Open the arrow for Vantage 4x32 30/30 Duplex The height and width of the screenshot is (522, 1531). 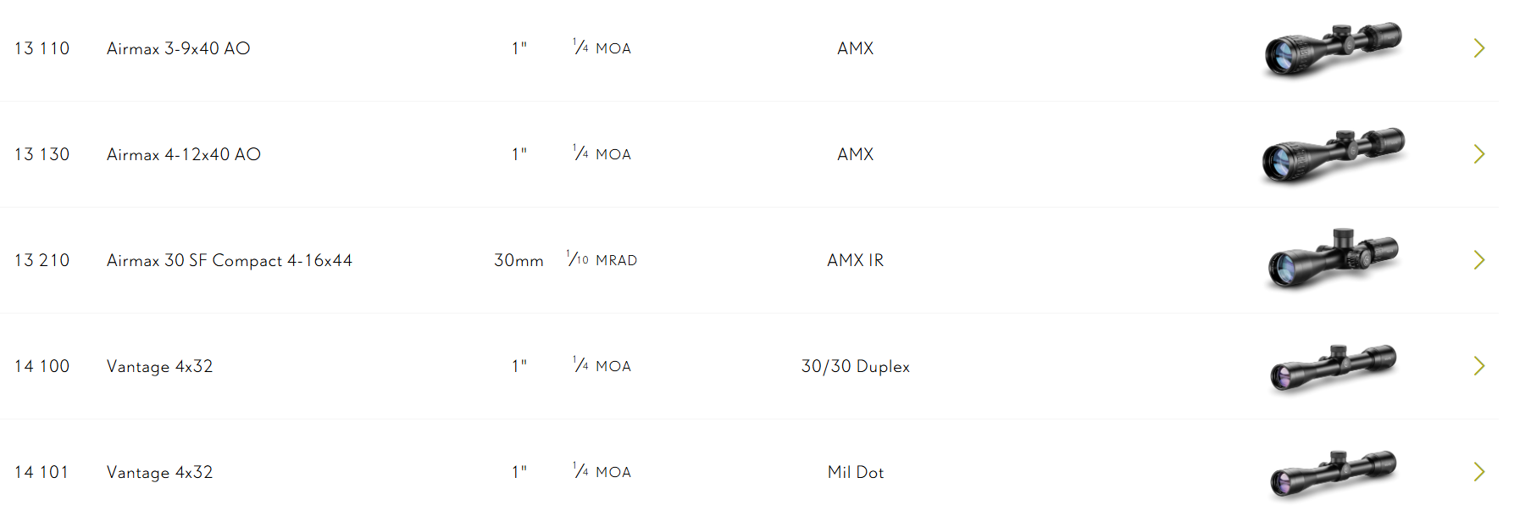coord(1479,366)
